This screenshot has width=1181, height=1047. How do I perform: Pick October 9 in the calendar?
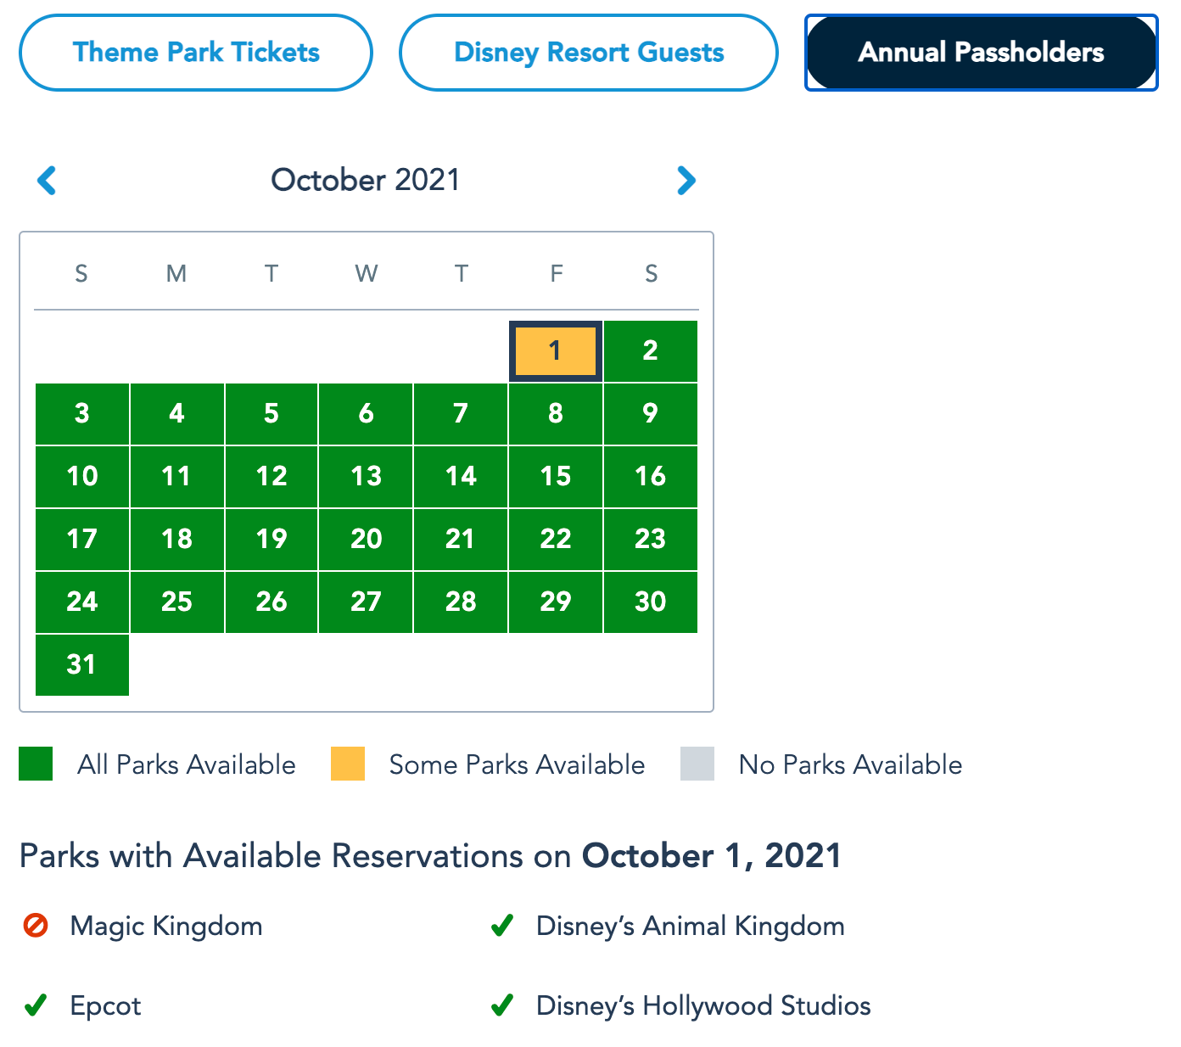tap(651, 413)
